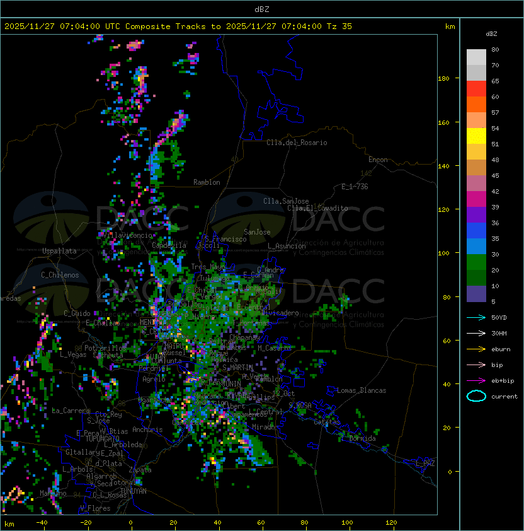Click the 'Clla.SanJose' map label

point(286,201)
